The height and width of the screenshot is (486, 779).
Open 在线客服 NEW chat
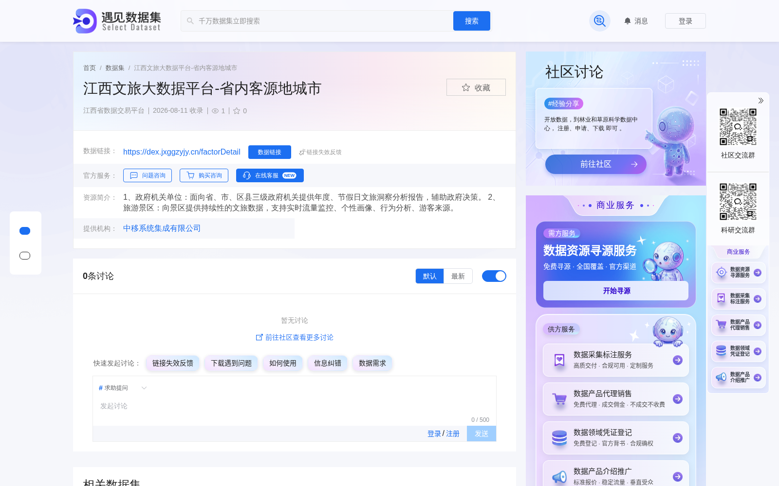tap(270, 175)
